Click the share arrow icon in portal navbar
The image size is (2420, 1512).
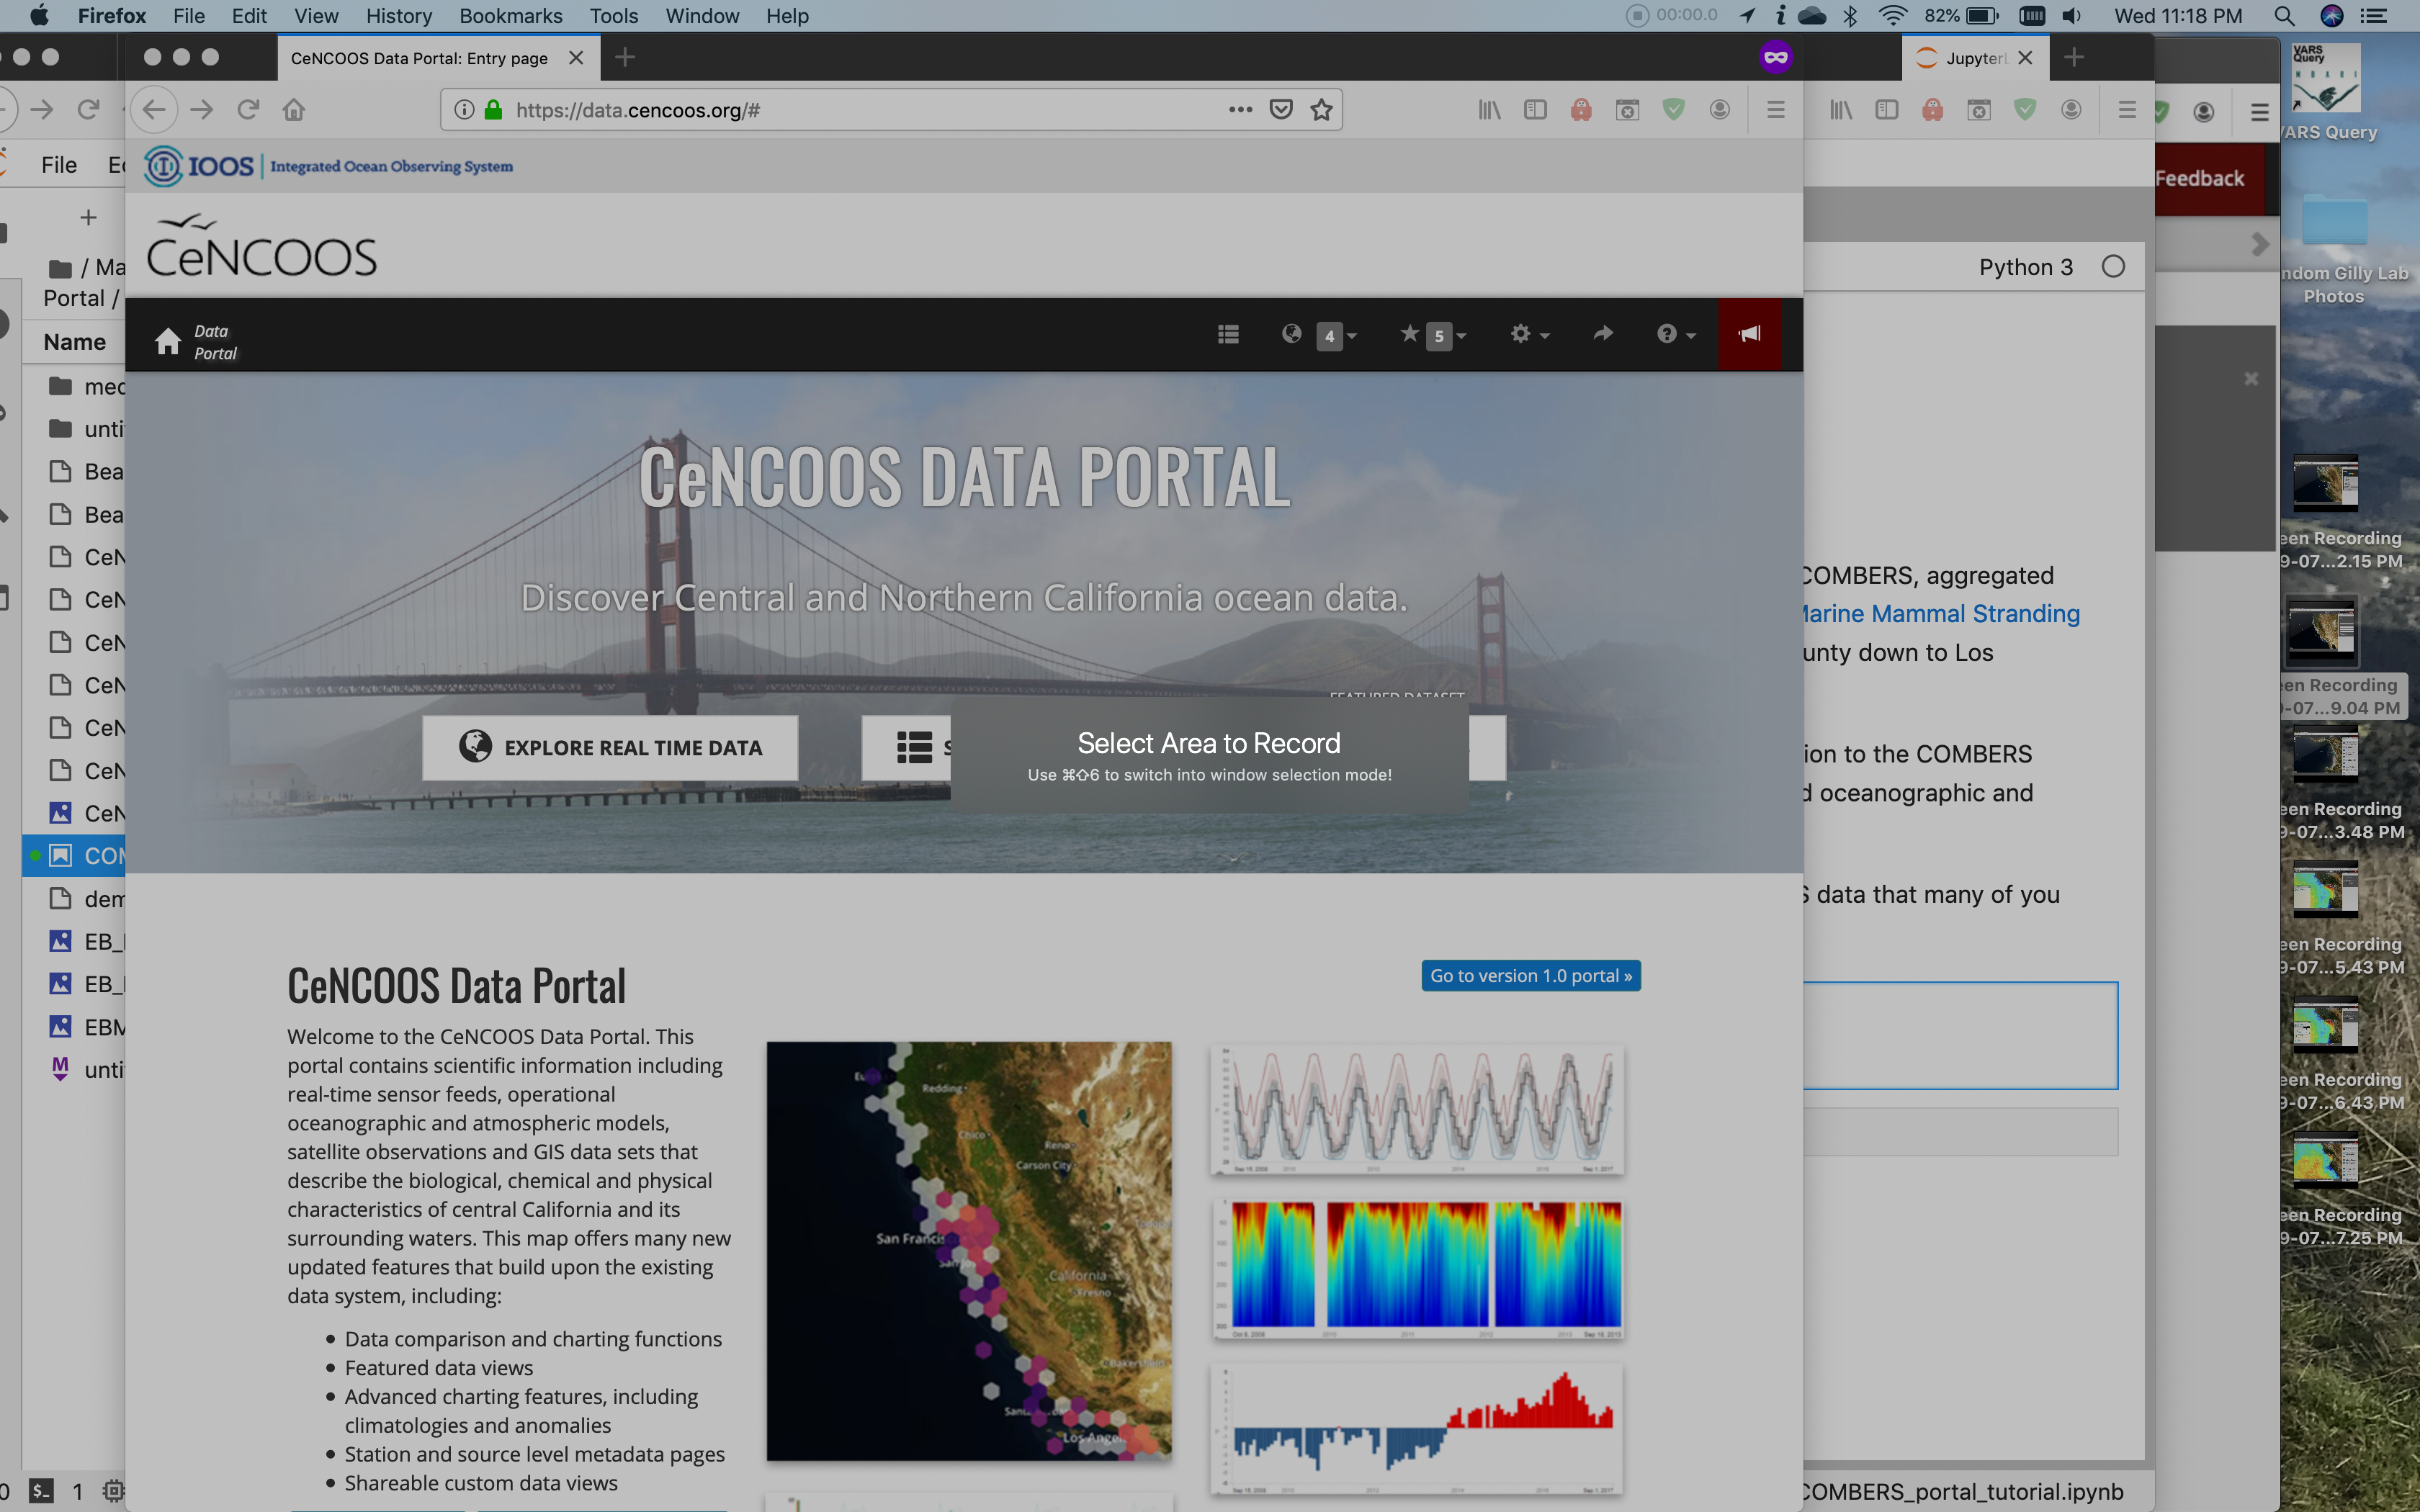pyautogui.click(x=1602, y=334)
